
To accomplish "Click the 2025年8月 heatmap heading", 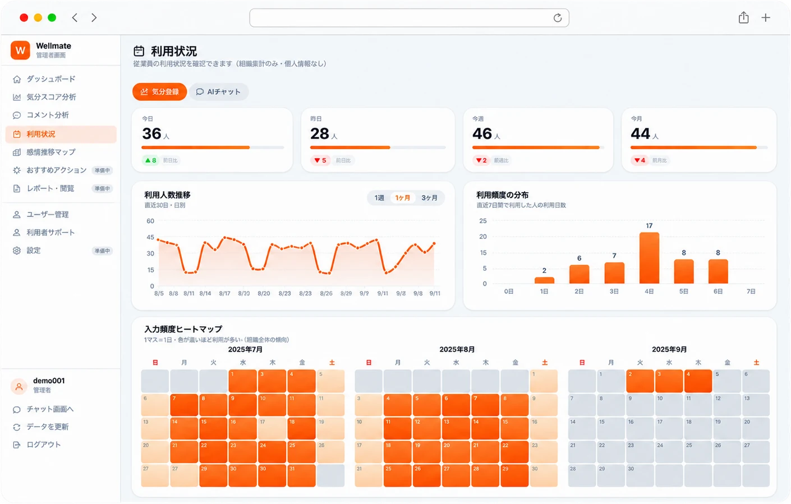I will (457, 349).
